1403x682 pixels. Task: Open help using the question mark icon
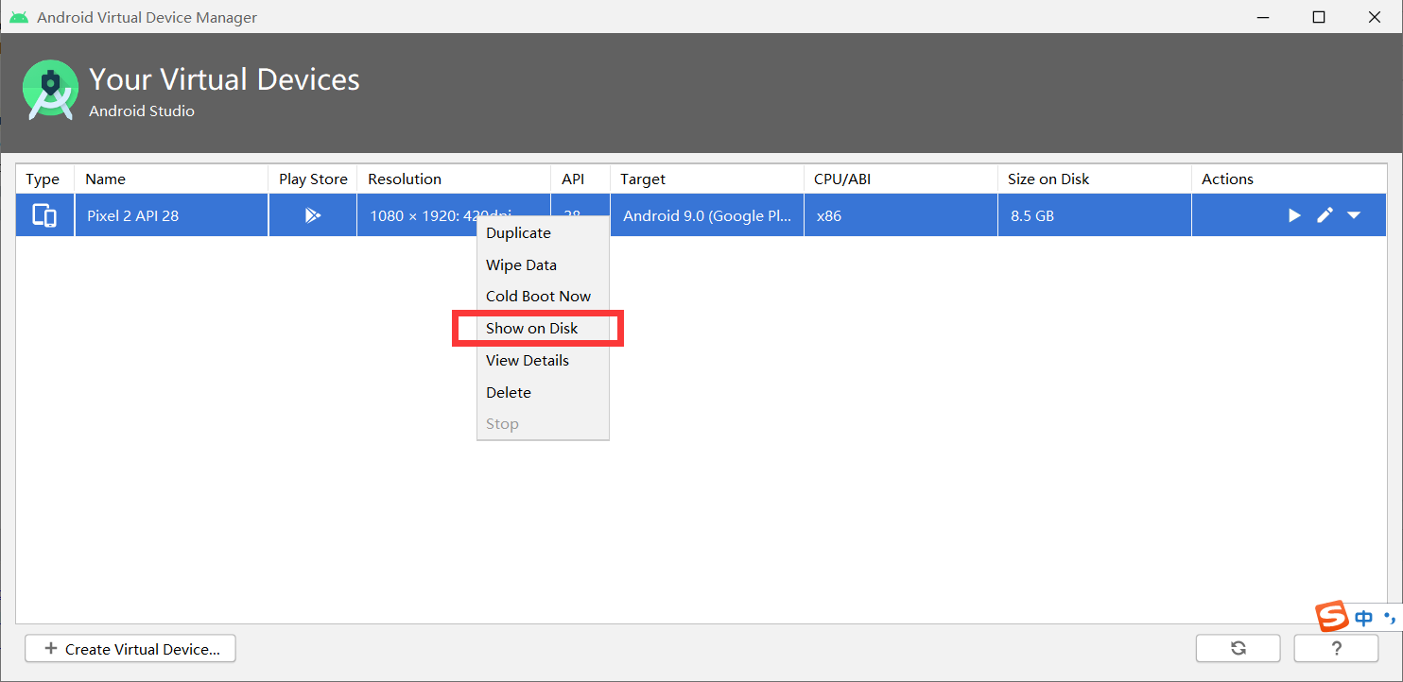(1336, 648)
